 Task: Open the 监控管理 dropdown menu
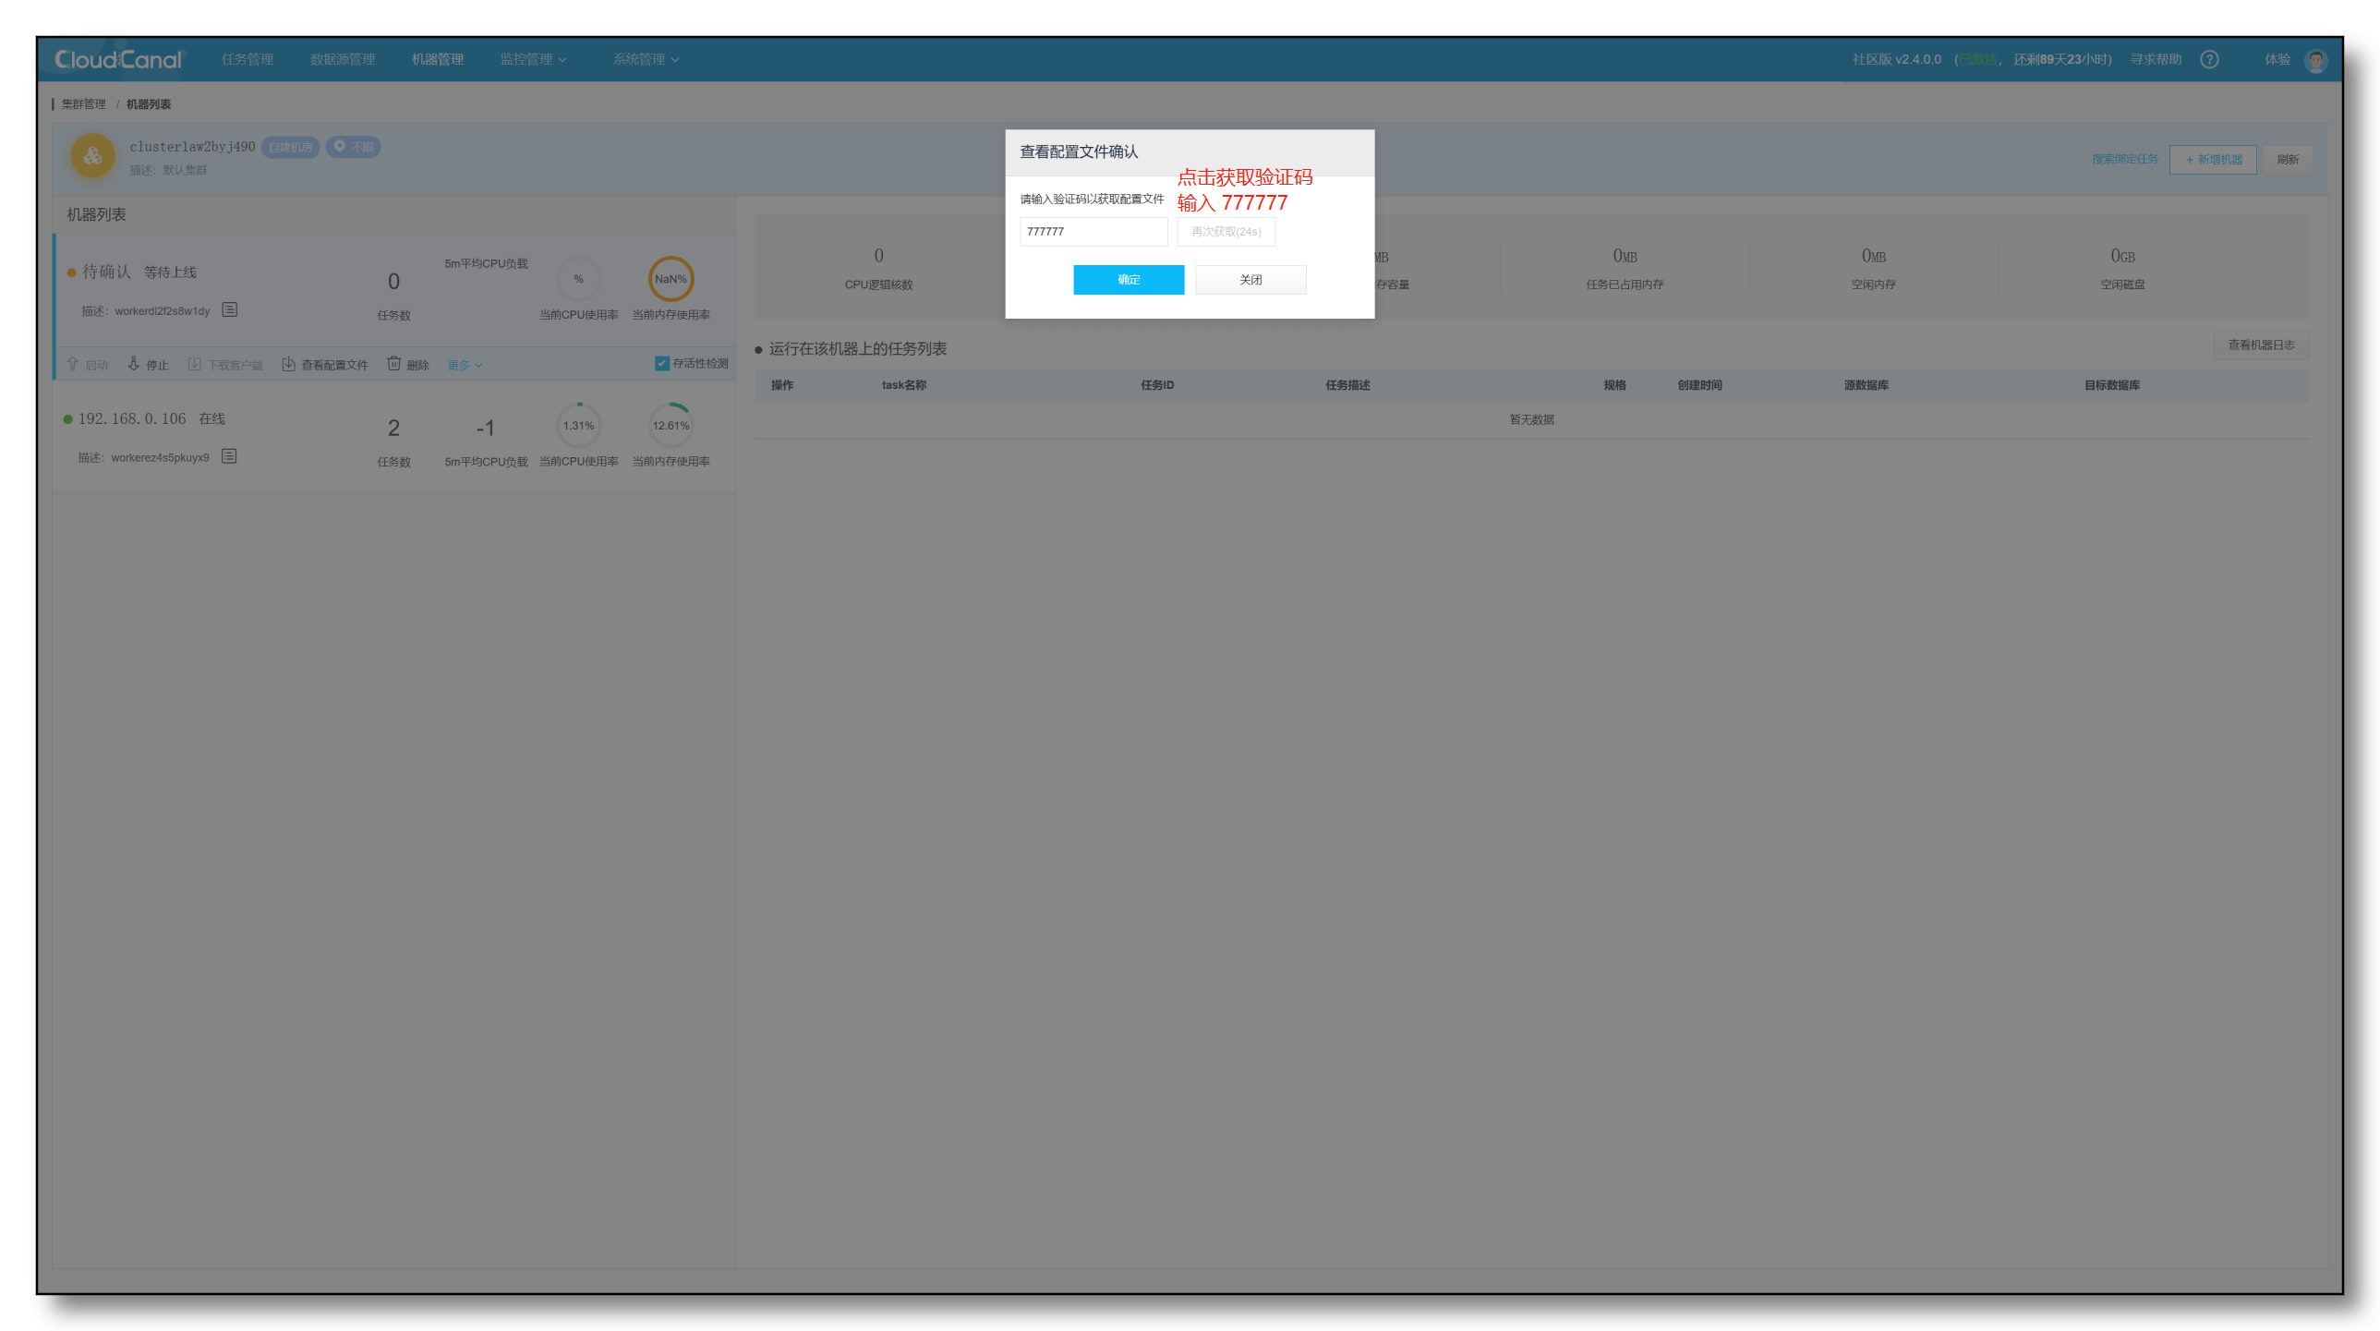click(533, 59)
